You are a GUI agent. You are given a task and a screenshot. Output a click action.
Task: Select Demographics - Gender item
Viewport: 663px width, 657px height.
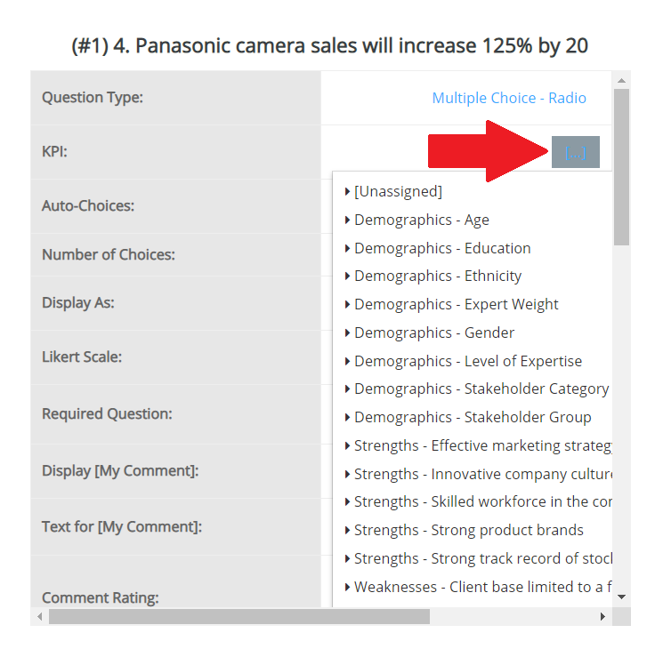tap(434, 333)
